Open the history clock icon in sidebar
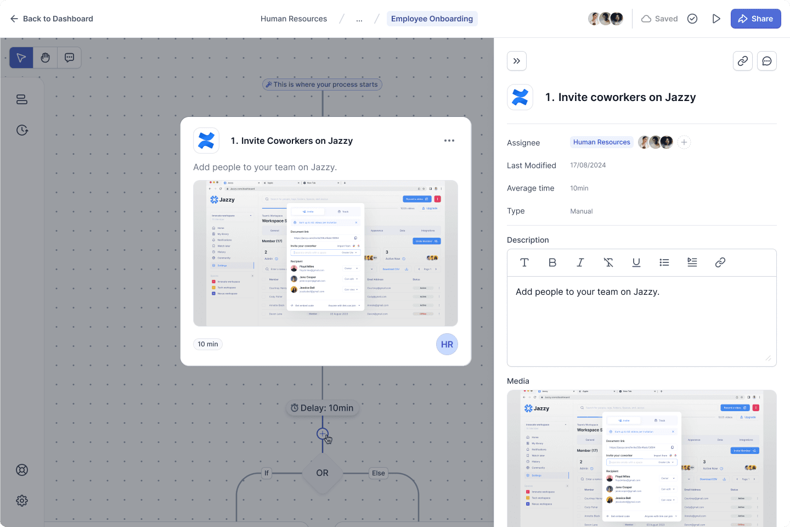The height and width of the screenshot is (527, 790). point(22,130)
